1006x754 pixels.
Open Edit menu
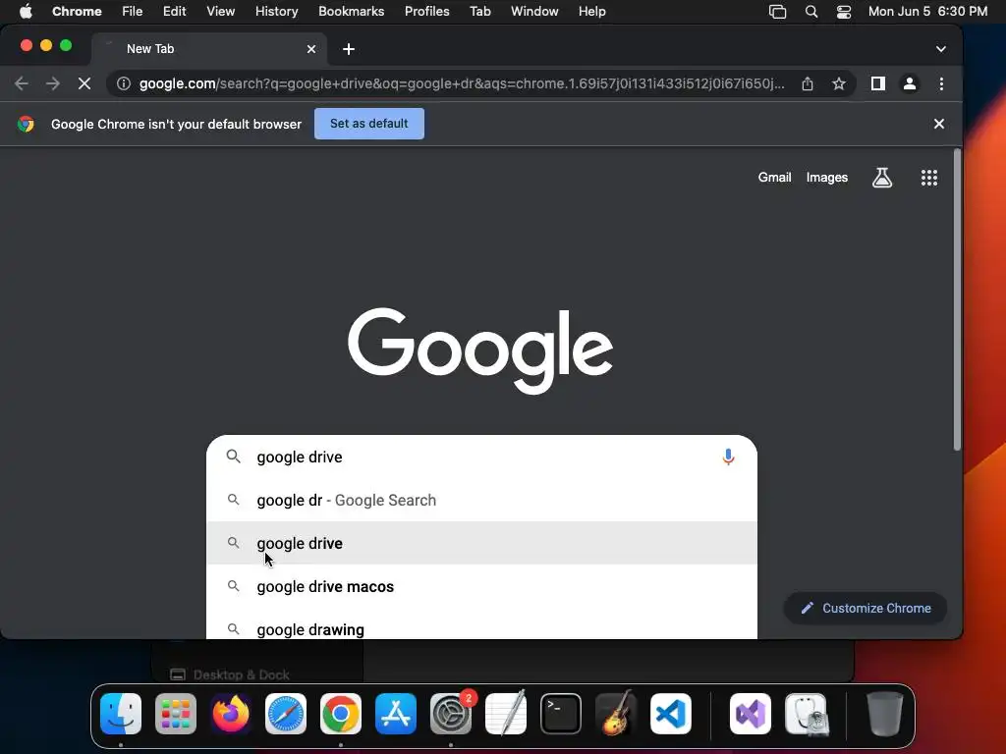pos(174,11)
